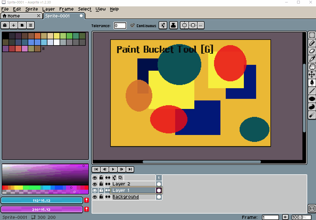Click the palette sort arrow icon
This screenshot has width=316, height=220.
[x=14, y=25]
